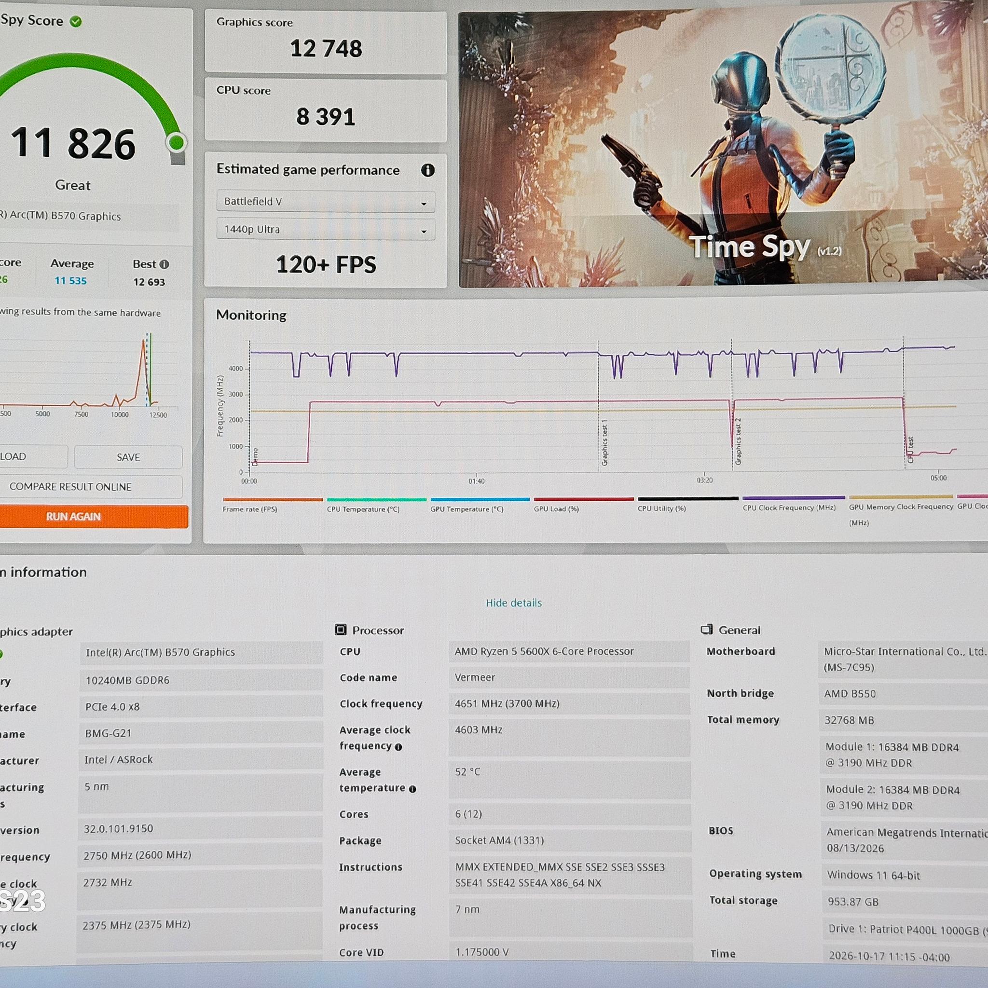This screenshot has width=988, height=988.
Task: Click the Best score value 12 693
Action: tap(150, 282)
